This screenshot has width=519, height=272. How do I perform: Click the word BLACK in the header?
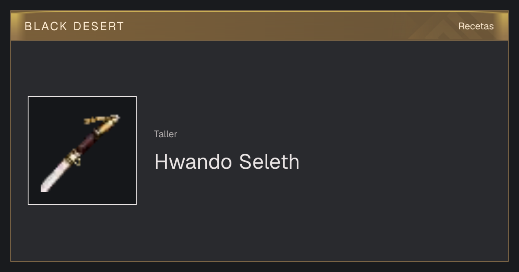(46, 26)
